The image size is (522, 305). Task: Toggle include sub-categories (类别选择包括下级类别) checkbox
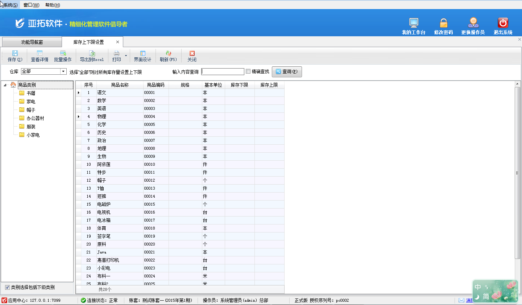click(x=7, y=287)
